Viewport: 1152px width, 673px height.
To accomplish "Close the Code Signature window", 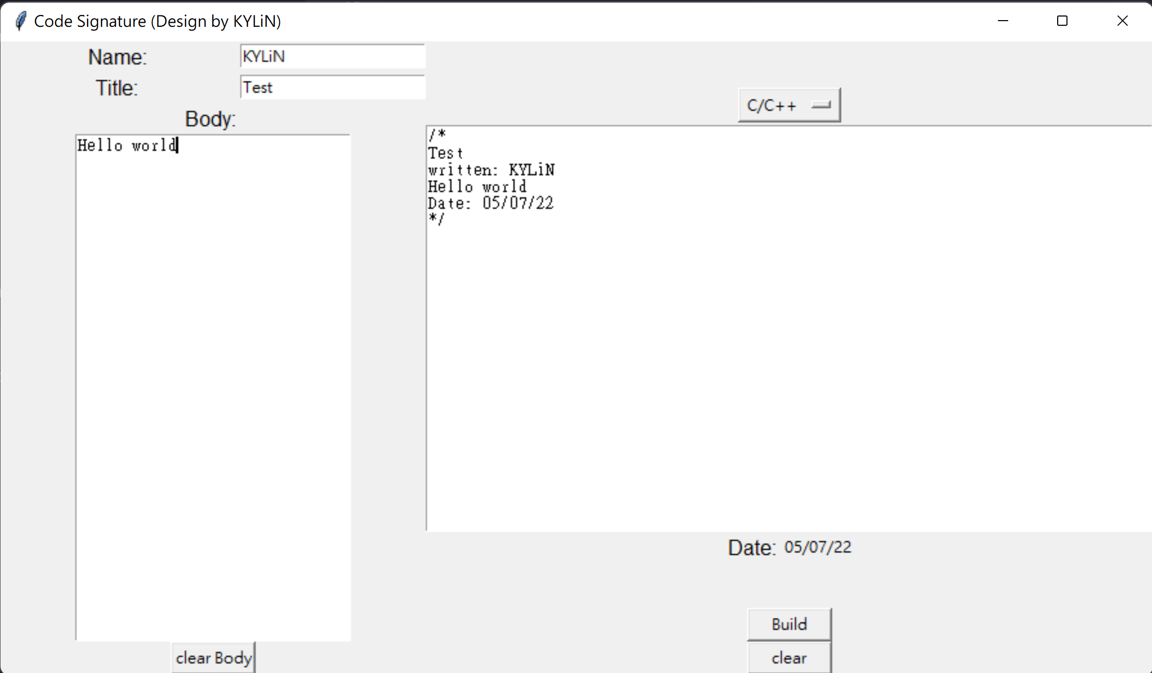I will pyautogui.click(x=1122, y=21).
